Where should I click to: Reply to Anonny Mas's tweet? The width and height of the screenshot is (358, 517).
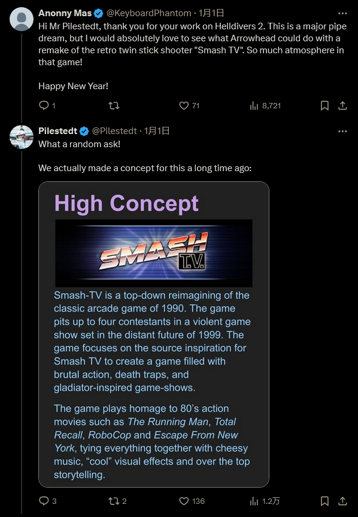point(44,105)
